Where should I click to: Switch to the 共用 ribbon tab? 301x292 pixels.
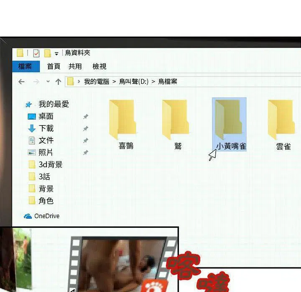tap(75, 66)
